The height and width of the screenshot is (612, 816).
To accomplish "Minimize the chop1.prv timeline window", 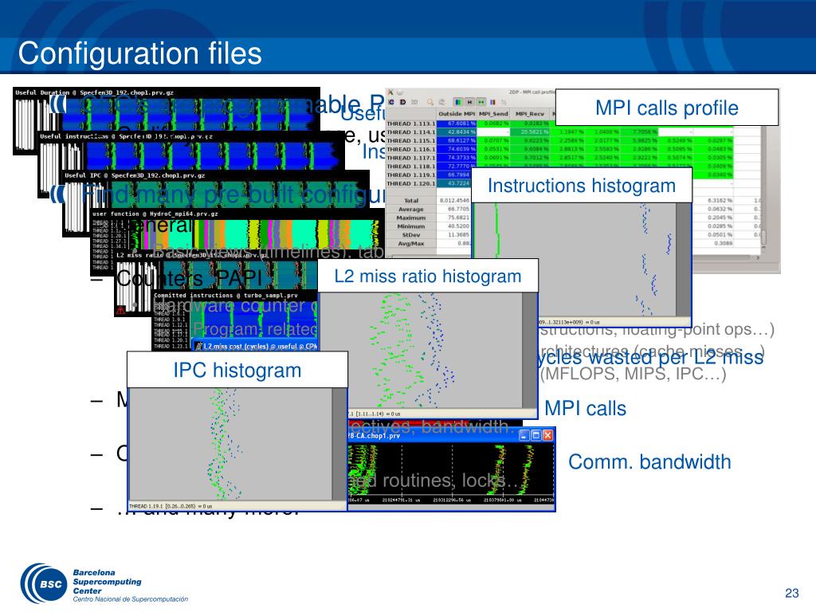I will coord(524,436).
